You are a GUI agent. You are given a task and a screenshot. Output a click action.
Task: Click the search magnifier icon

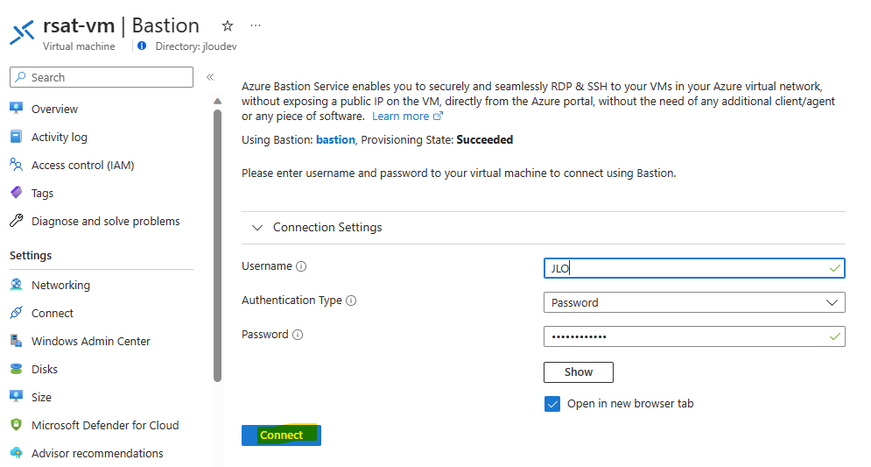click(x=20, y=77)
